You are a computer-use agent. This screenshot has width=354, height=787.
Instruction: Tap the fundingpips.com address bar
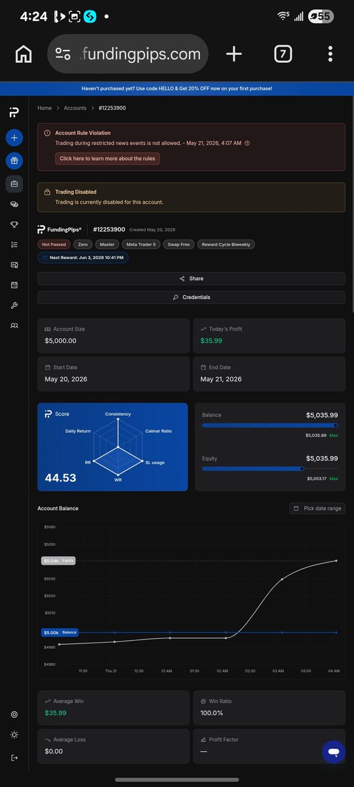click(128, 54)
